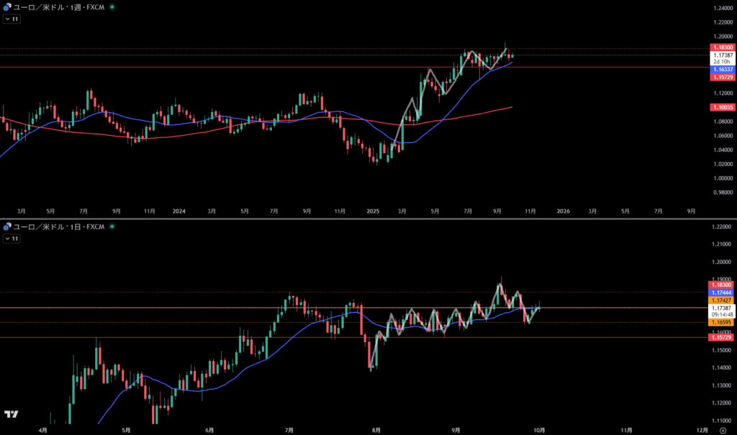Image resolution: width=737 pixels, height=435 pixels.
Task: Click the EUR/USD flag icon on daily chart
Action: (7, 227)
